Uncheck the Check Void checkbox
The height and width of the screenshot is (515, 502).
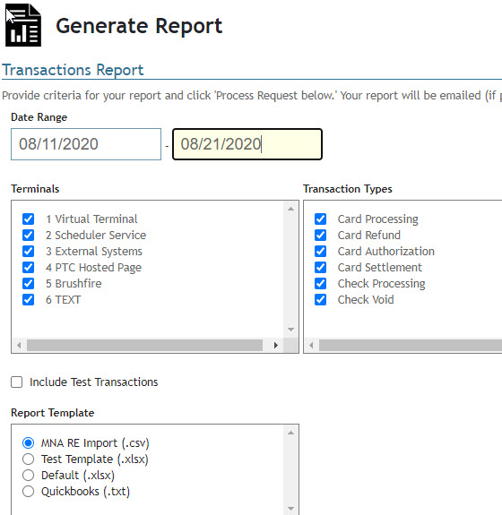(x=321, y=299)
